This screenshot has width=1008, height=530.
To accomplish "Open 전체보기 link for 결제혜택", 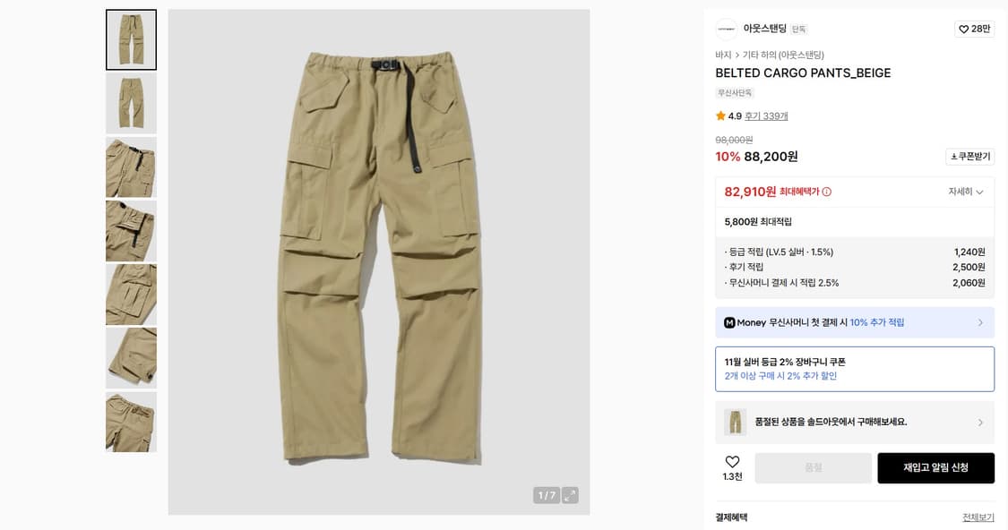I will coord(978,517).
